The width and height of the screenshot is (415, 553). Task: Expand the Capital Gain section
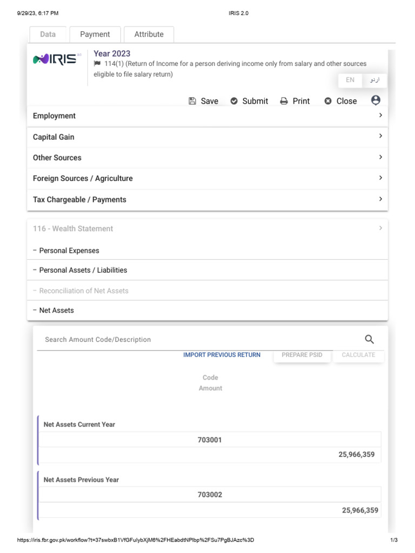[207, 137]
